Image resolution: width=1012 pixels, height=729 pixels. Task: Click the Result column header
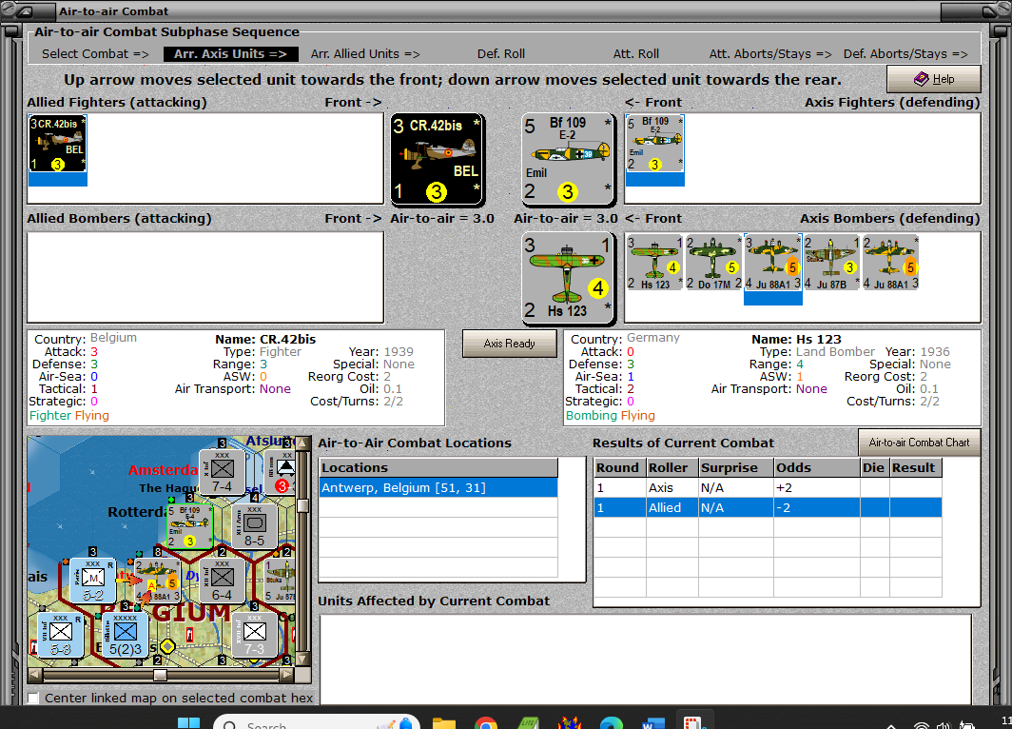pyautogui.click(x=915, y=467)
